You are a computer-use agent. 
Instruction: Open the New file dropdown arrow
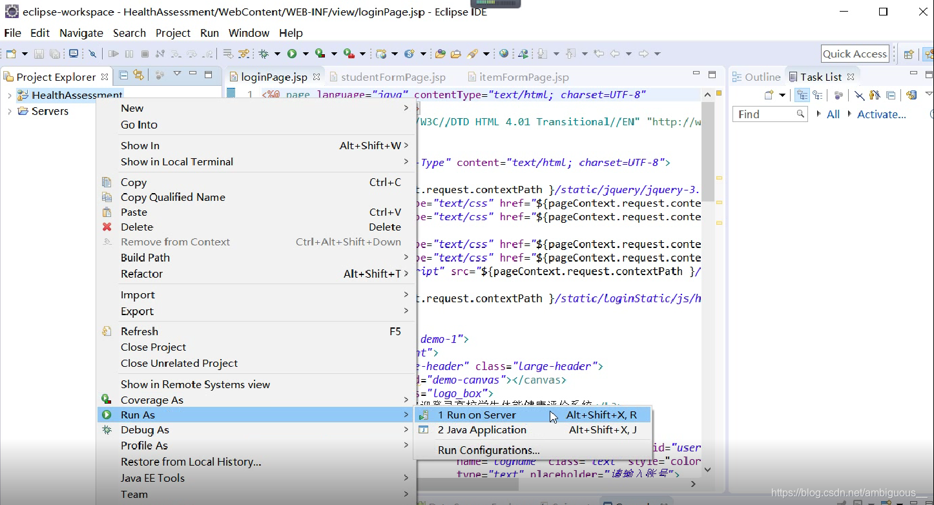pyautogui.click(x=25, y=54)
